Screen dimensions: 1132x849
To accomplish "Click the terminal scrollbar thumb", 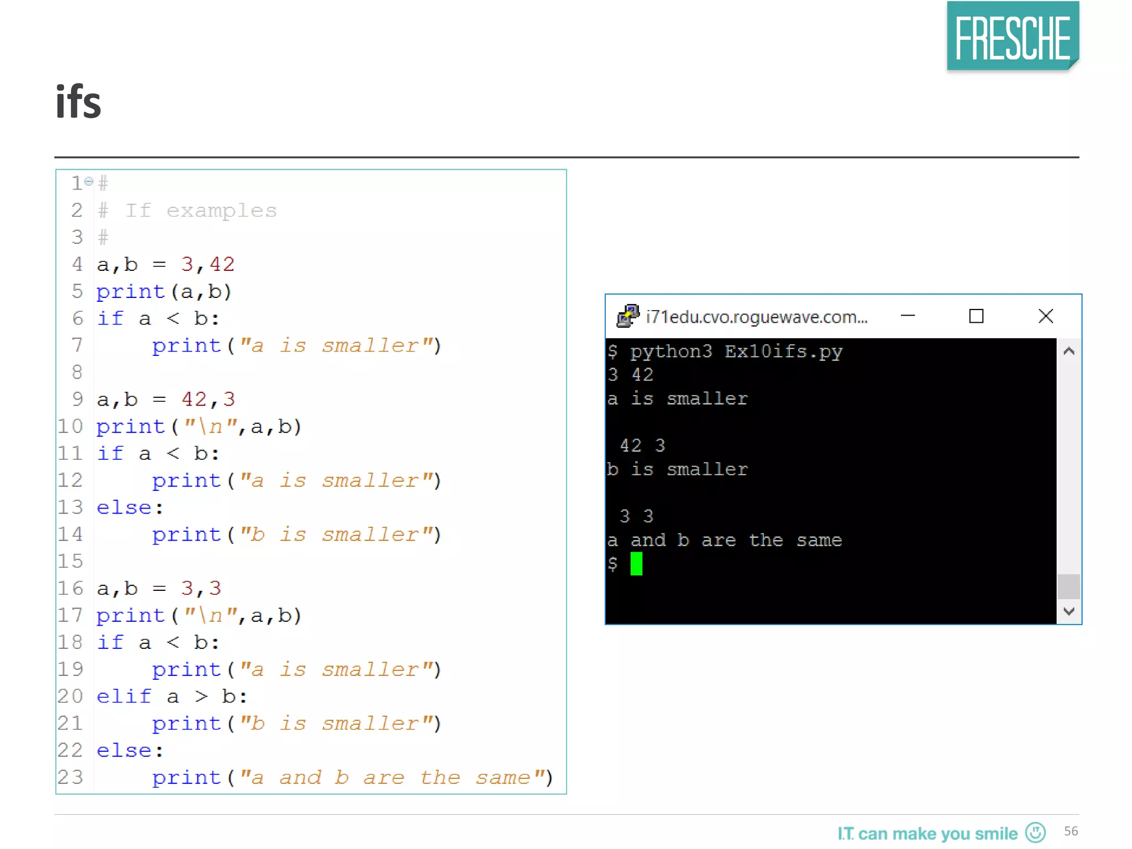I will (1068, 586).
